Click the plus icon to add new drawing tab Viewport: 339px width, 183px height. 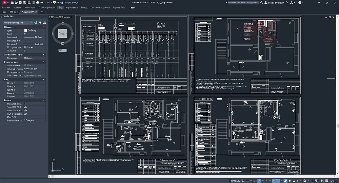coord(42,12)
